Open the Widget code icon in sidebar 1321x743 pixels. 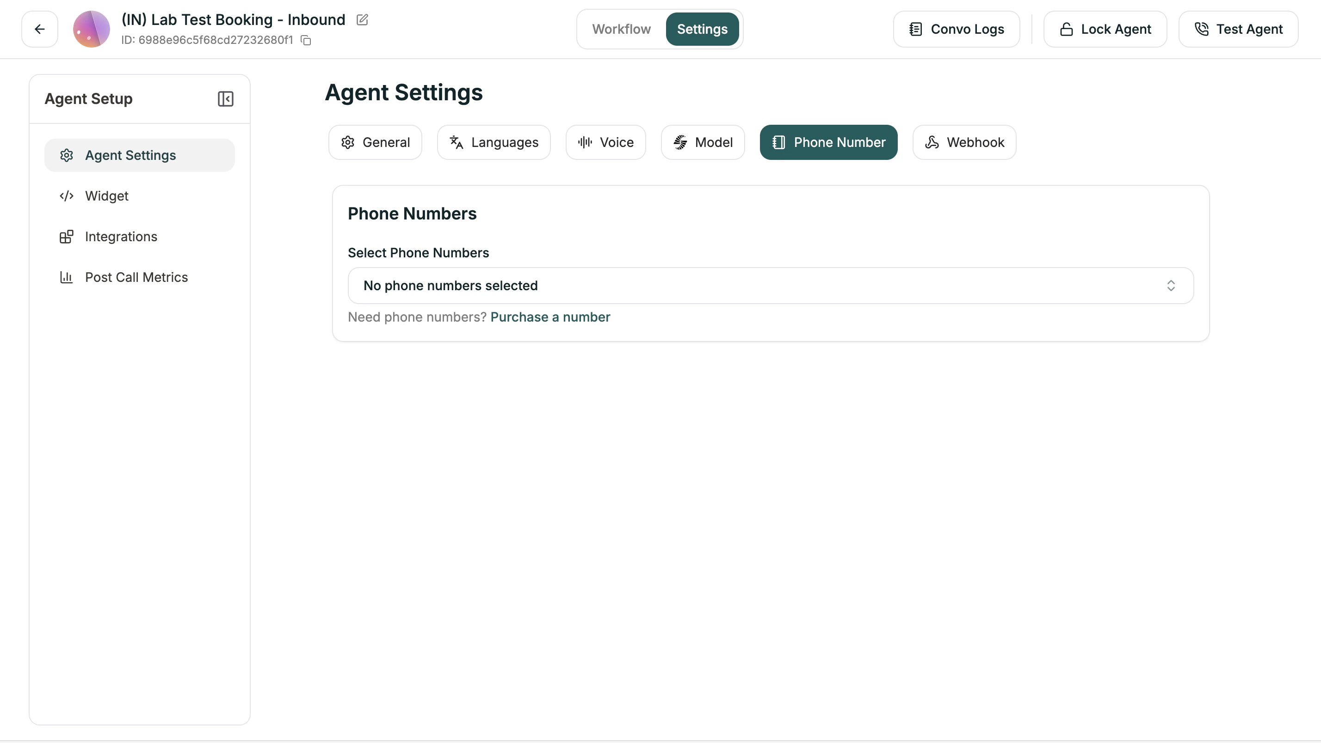click(67, 196)
